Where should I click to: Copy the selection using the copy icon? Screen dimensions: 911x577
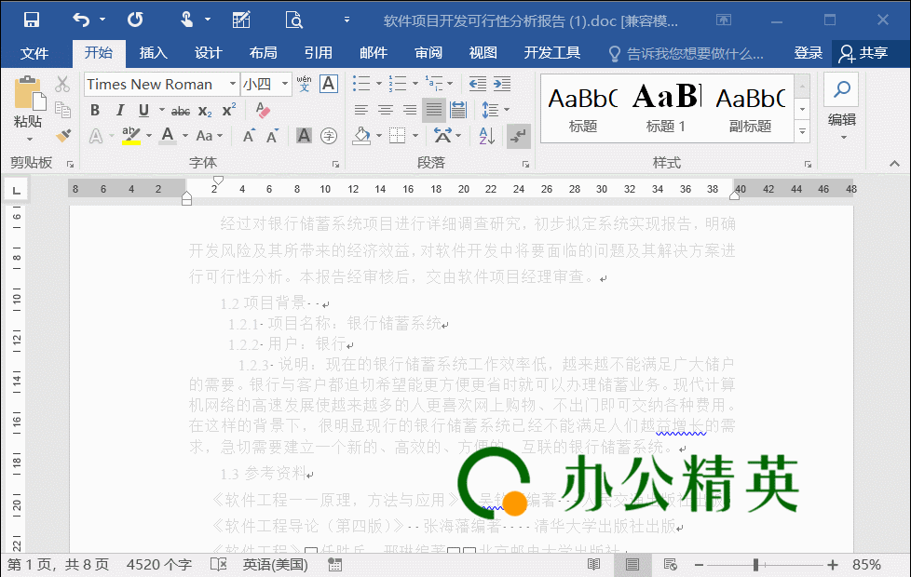point(62,109)
